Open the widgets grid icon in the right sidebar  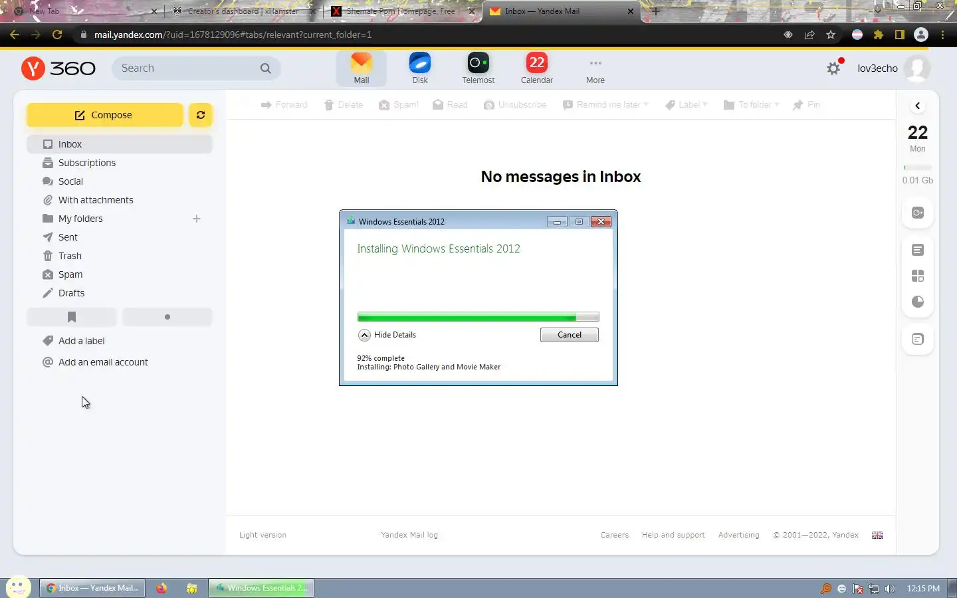pyautogui.click(x=917, y=276)
